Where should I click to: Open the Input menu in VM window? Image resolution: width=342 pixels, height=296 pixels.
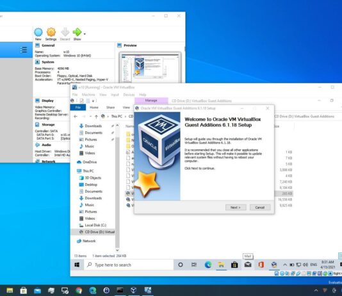[x=115, y=95]
